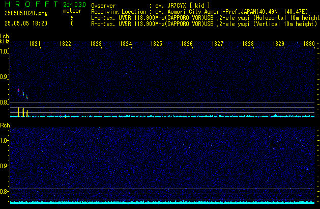This screenshot has height=209, width=320.
Task: Select the '2ch 0.3.0' version label
Action: pos(74,5)
